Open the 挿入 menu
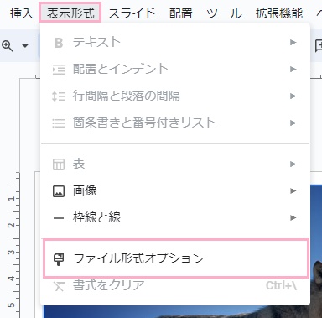 coord(21,13)
